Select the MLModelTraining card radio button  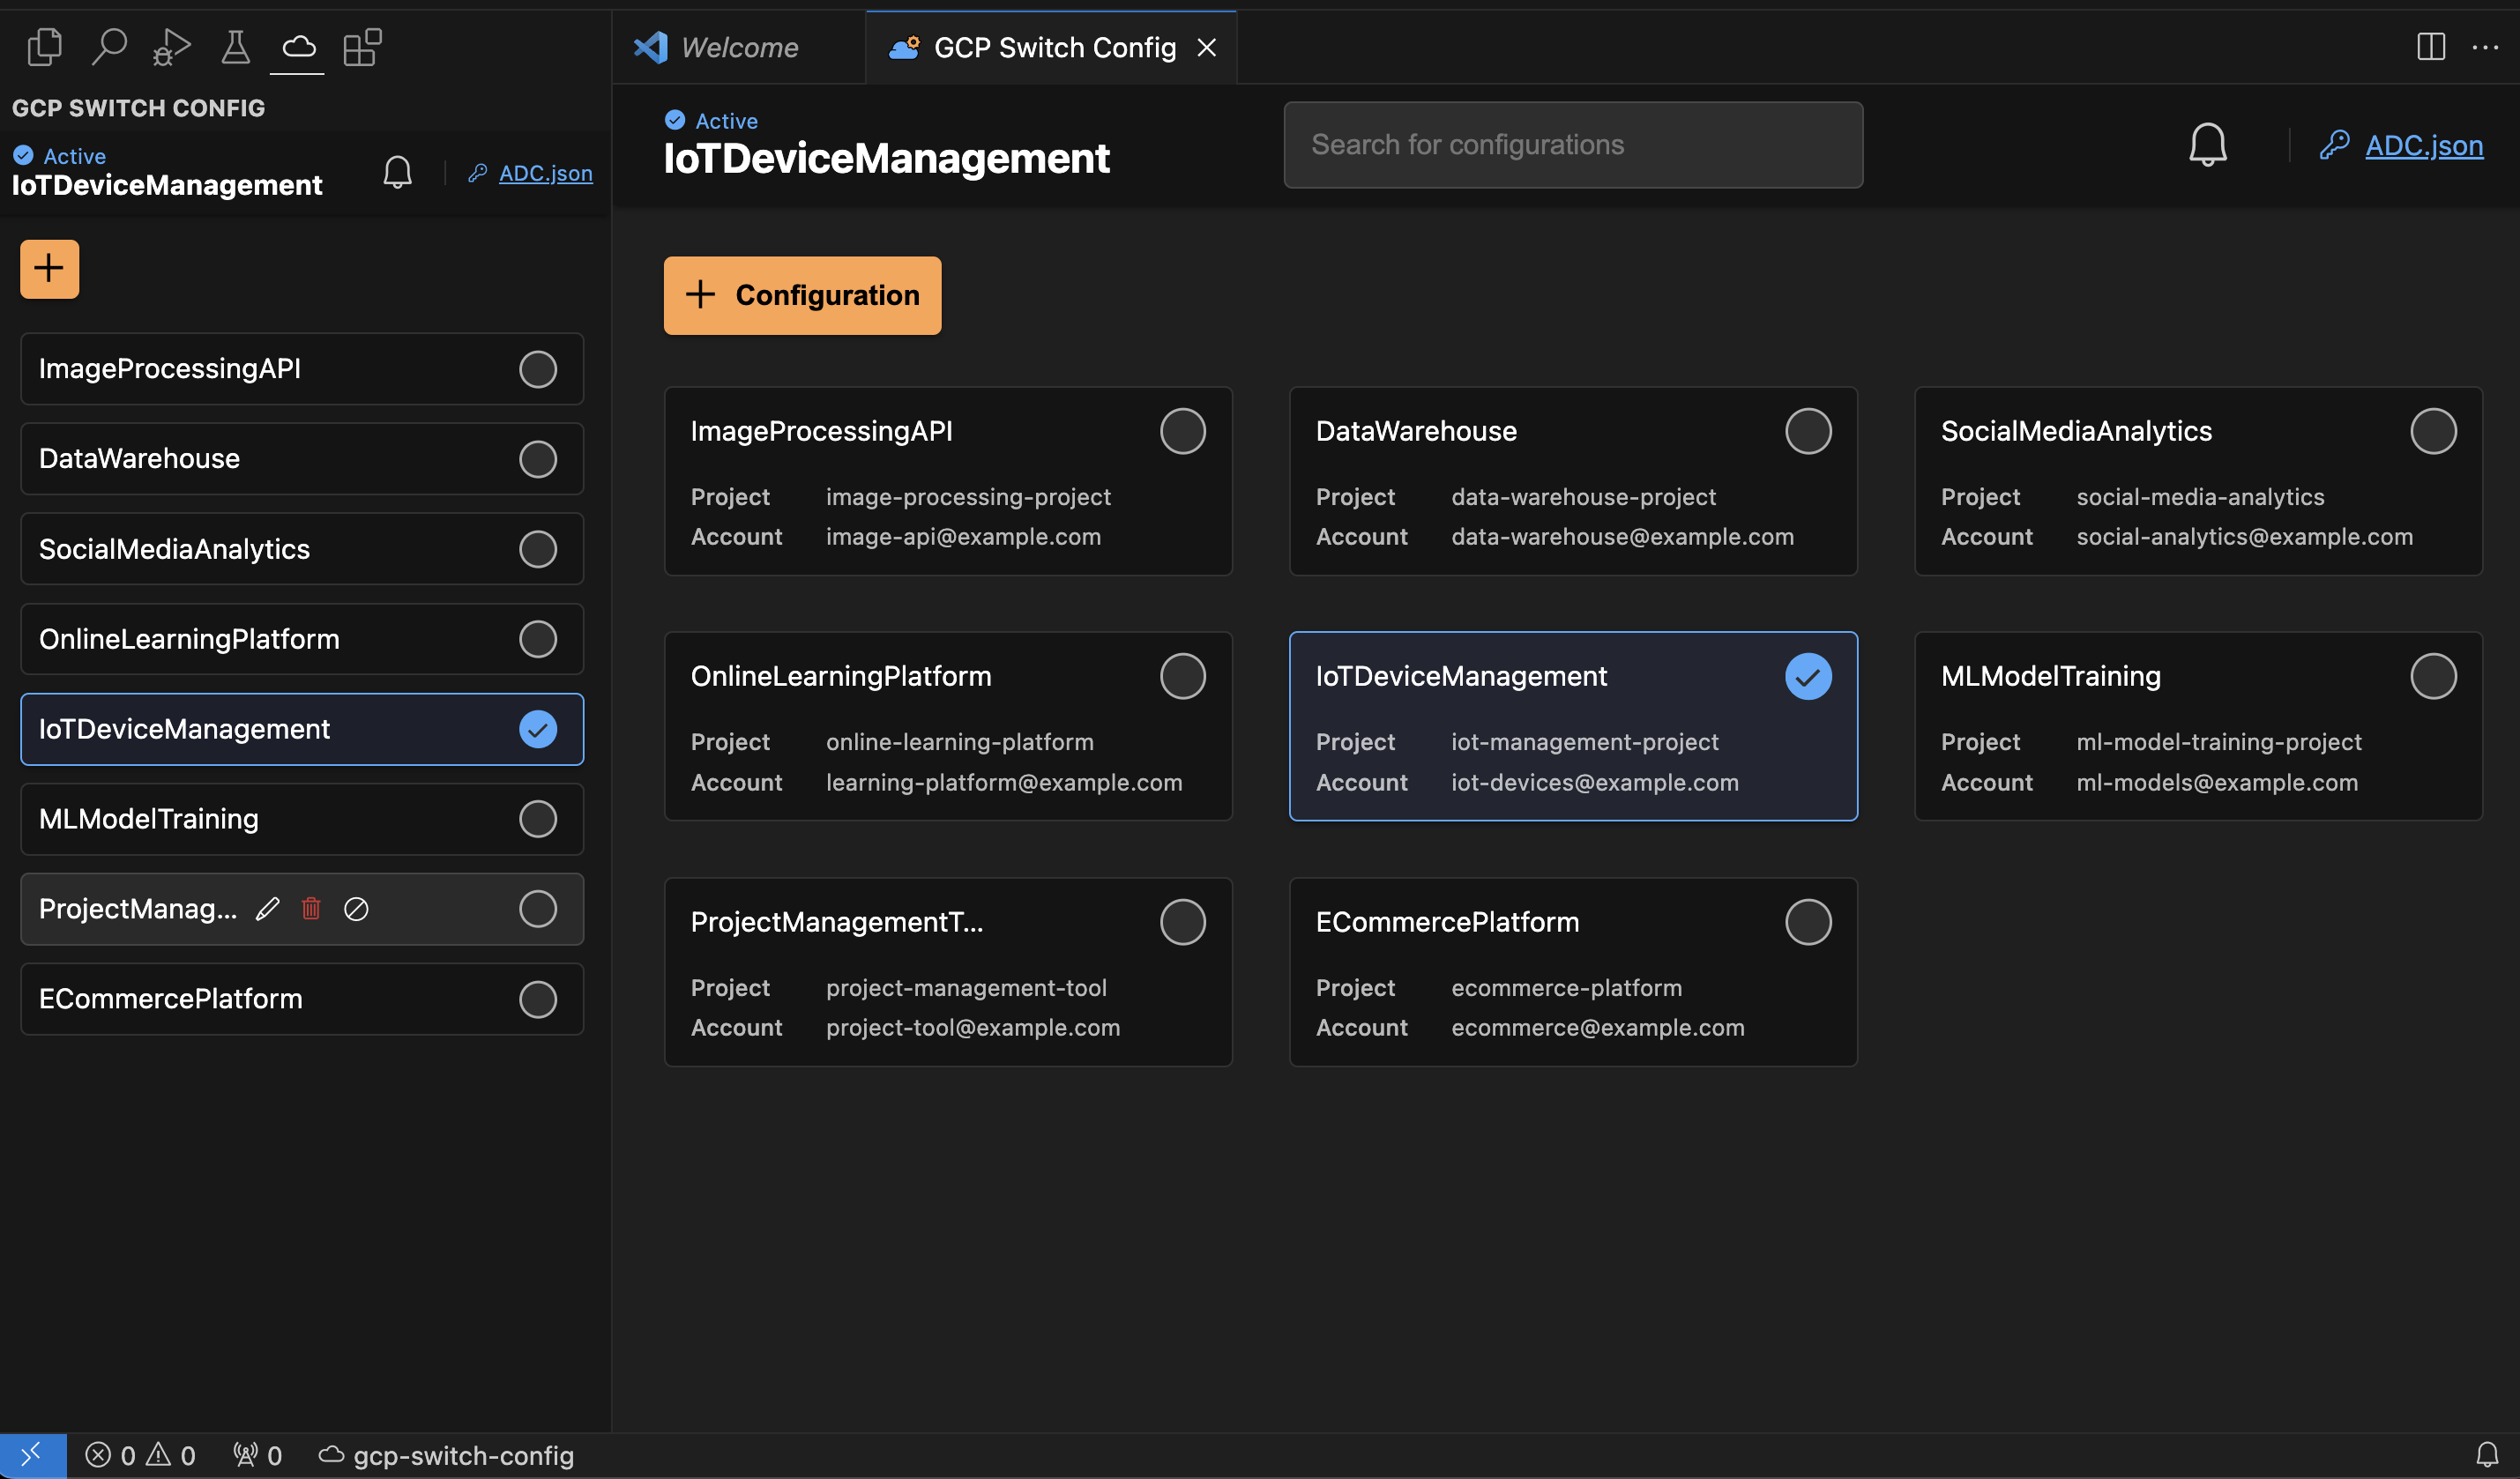pos(2433,675)
